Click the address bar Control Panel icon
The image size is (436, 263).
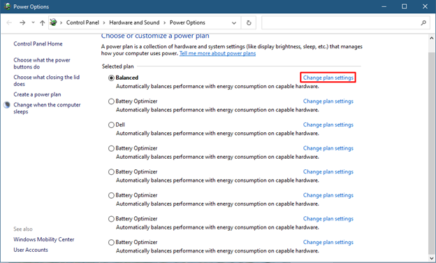click(x=53, y=22)
